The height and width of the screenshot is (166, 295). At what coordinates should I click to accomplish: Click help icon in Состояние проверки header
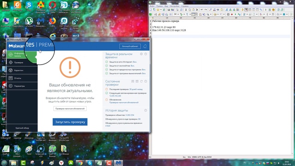(146, 81)
